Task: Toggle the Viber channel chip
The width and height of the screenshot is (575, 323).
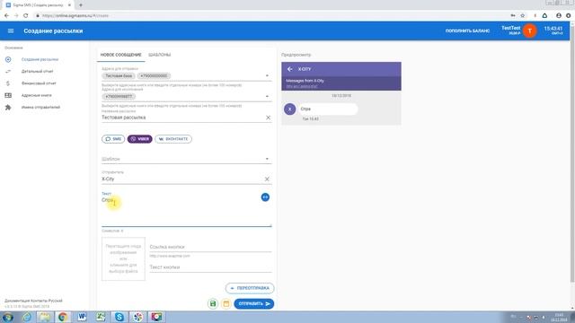Action: point(140,139)
